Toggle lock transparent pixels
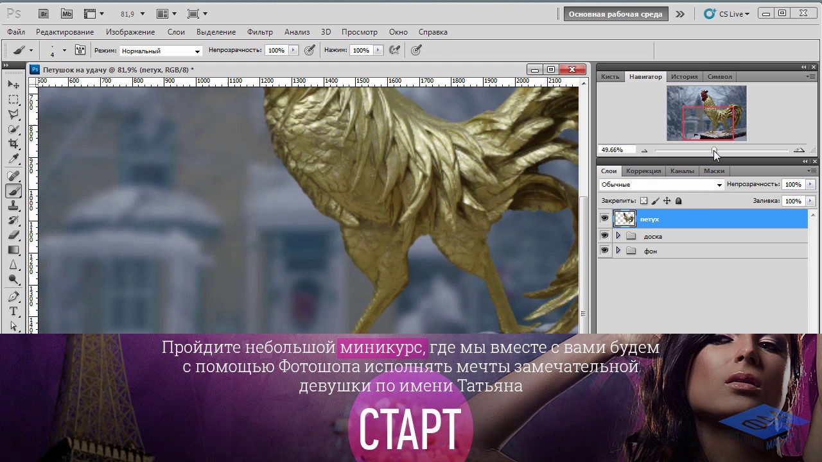 tap(644, 201)
